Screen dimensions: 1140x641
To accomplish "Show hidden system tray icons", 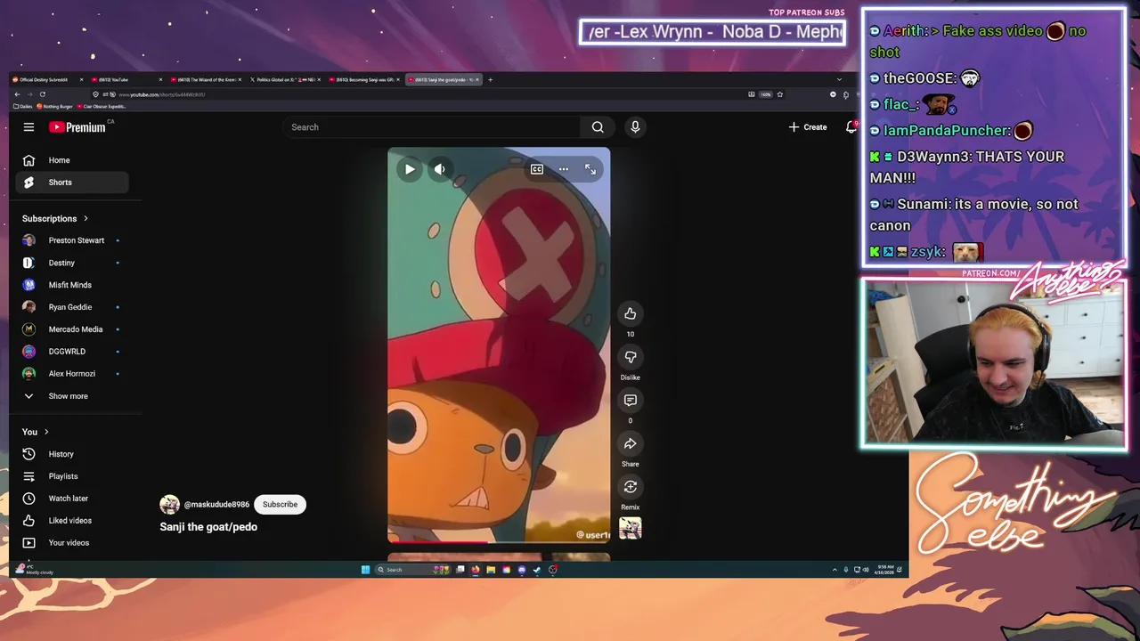I will (x=835, y=570).
